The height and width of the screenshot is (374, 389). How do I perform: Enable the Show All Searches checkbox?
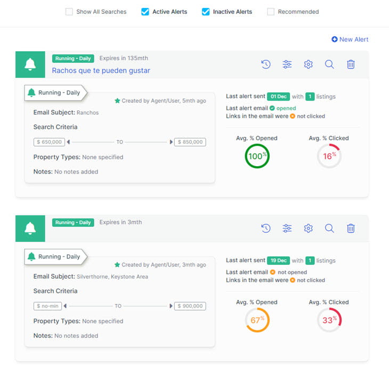click(69, 12)
